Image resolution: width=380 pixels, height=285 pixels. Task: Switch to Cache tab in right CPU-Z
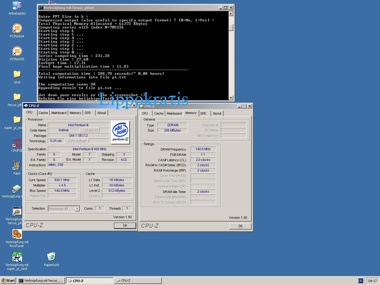159,113
